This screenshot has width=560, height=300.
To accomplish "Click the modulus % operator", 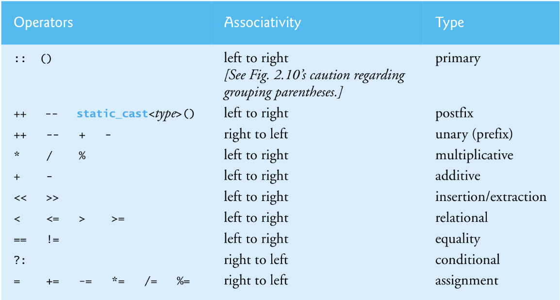I will point(82,155).
